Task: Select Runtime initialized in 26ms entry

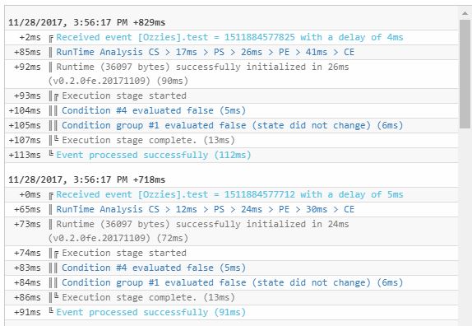Action: [x=232, y=74]
